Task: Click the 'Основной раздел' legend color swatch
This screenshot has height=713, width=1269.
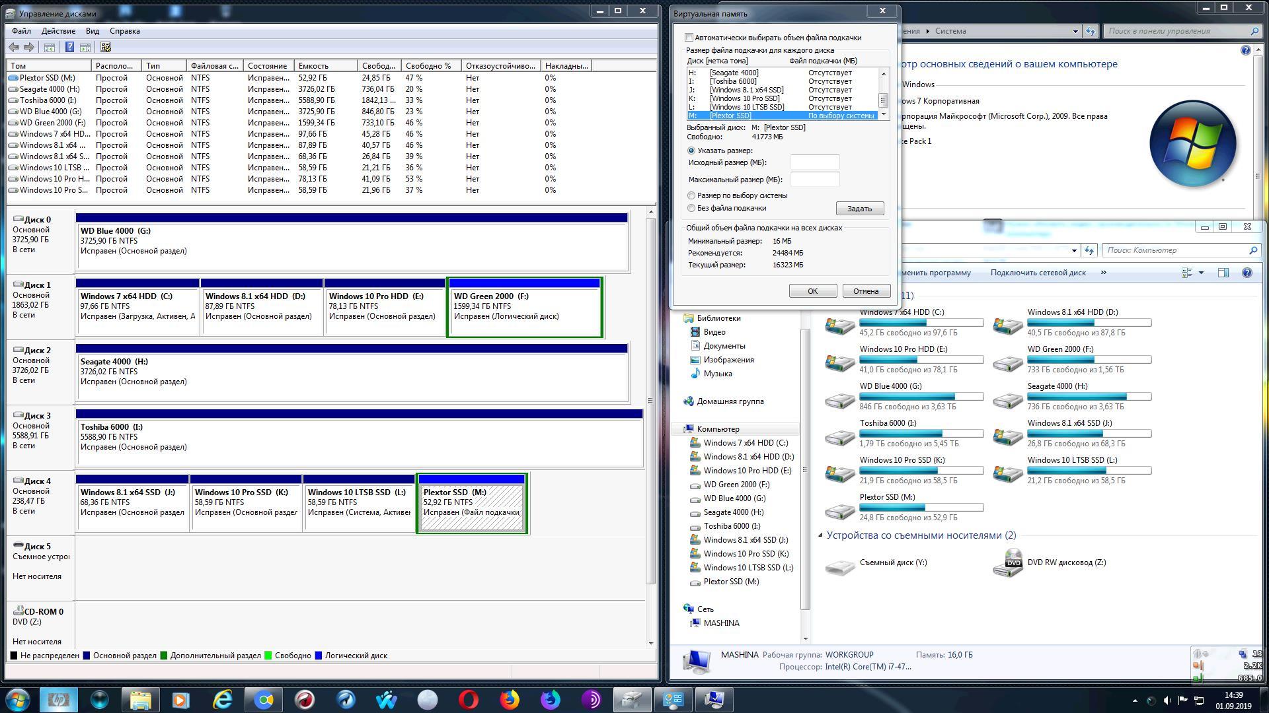Action: (87, 656)
